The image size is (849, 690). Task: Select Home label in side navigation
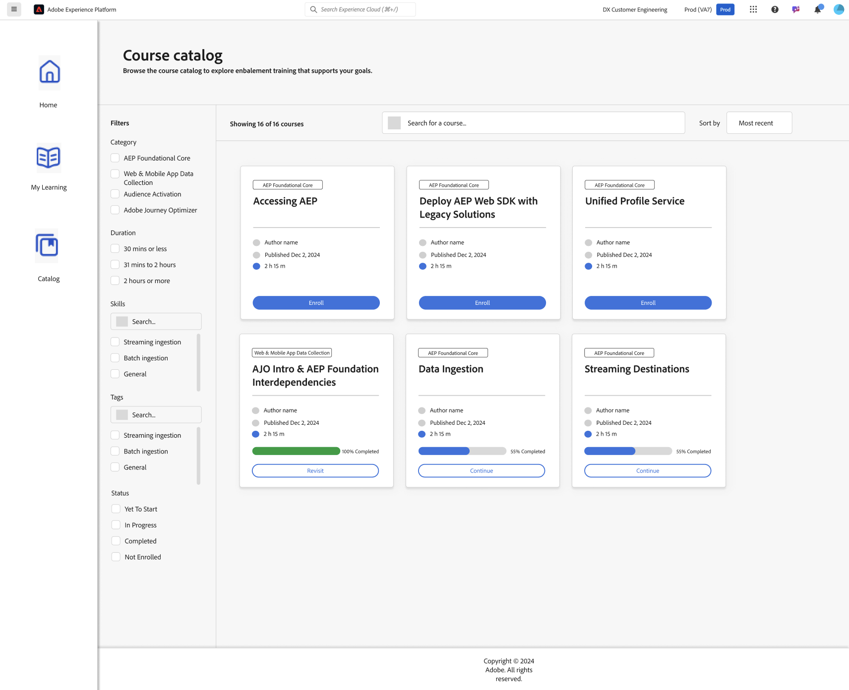click(48, 105)
